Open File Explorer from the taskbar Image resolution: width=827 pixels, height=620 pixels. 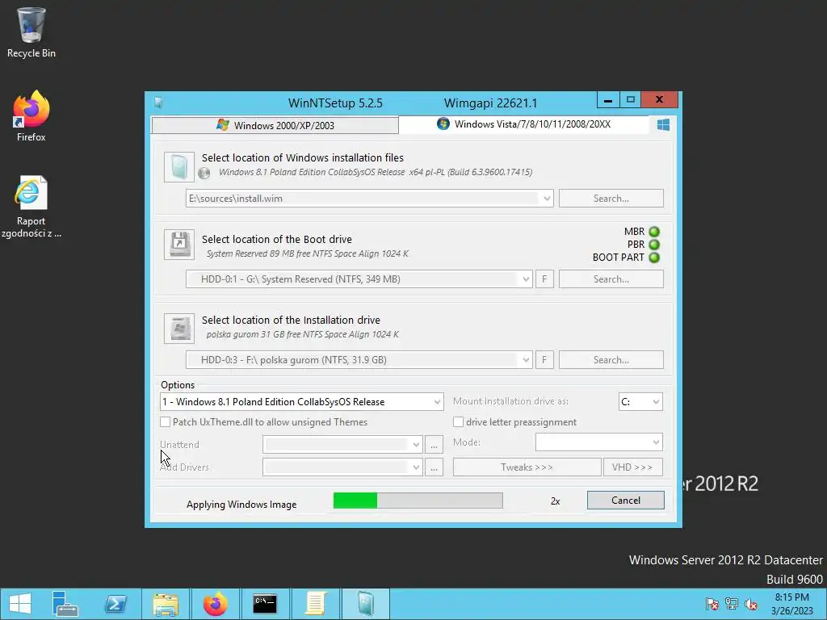pos(165,604)
